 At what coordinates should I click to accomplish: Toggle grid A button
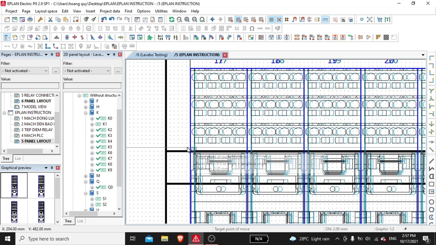230,20
